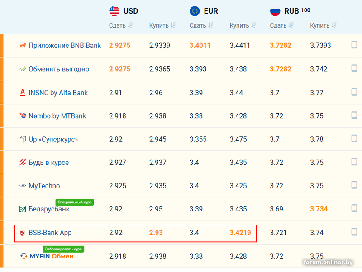Click the BNB-Bank app logo icon
Image resolution: width=362 pixels, height=272 pixels.
click(x=23, y=46)
